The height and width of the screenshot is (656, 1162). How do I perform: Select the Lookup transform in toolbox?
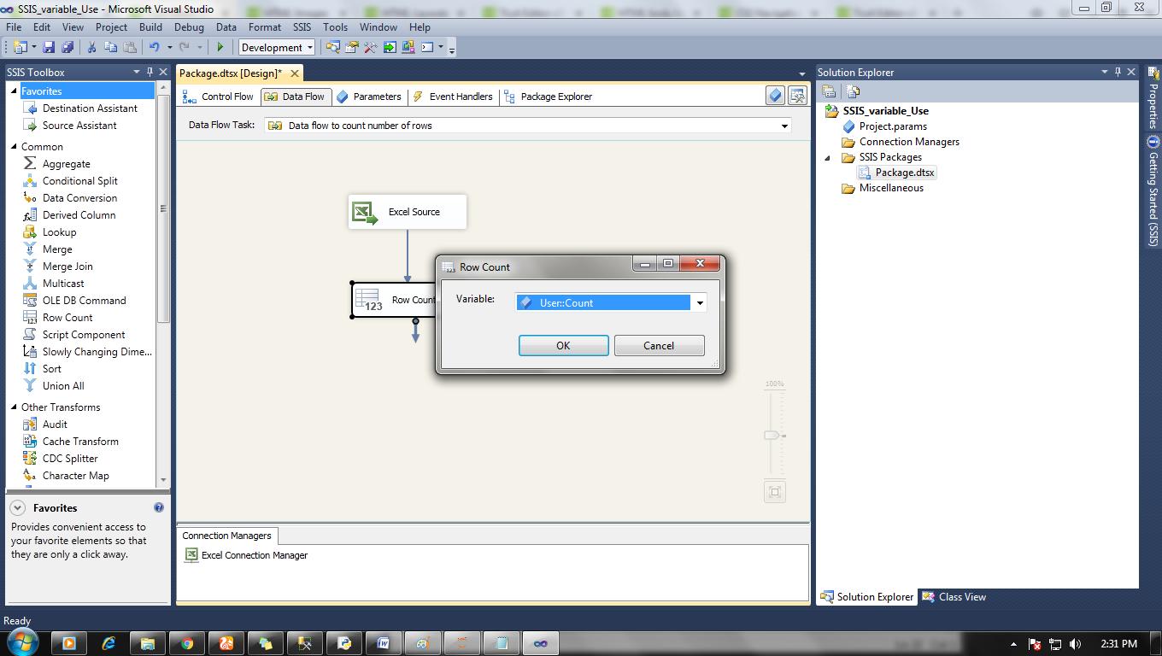click(x=59, y=231)
